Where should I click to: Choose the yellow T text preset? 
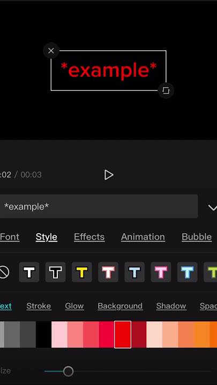[x=82, y=272]
